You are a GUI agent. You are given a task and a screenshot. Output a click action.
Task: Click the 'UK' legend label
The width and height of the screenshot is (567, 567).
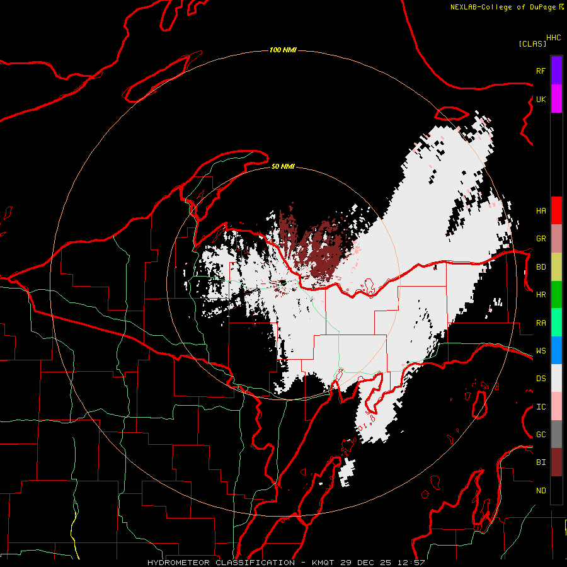pyautogui.click(x=541, y=99)
